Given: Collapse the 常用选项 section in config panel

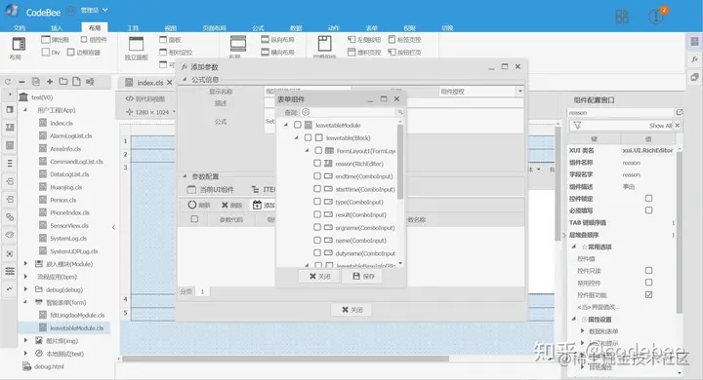Looking at the screenshot, I should pos(573,247).
